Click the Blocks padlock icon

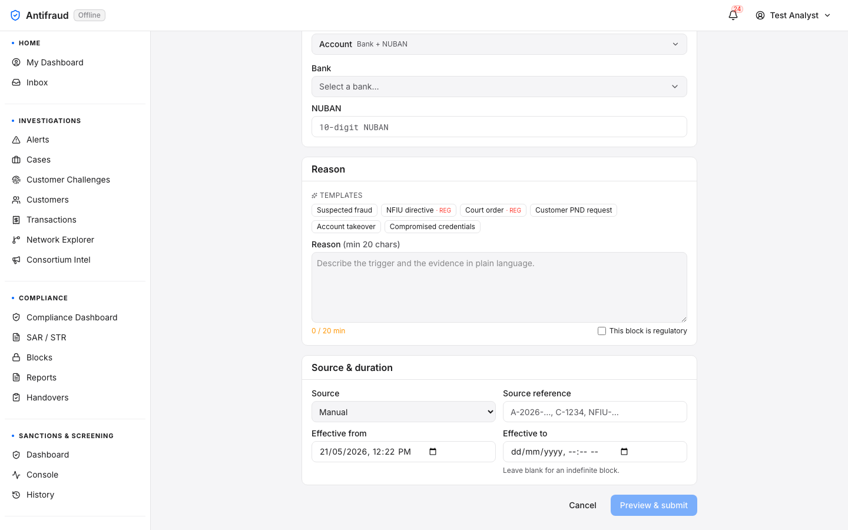pos(16,357)
